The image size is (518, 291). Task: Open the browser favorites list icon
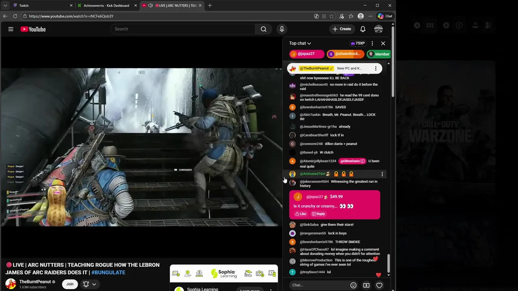(351, 16)
